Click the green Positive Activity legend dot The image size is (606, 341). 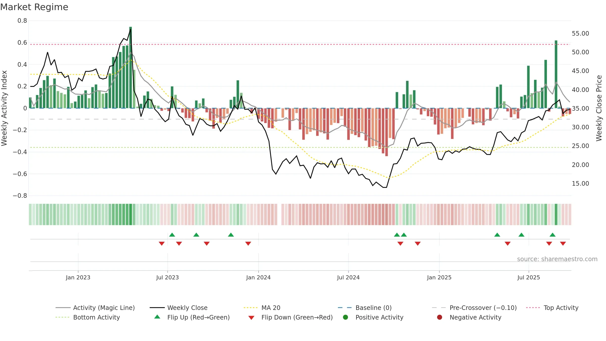[346, 317]
